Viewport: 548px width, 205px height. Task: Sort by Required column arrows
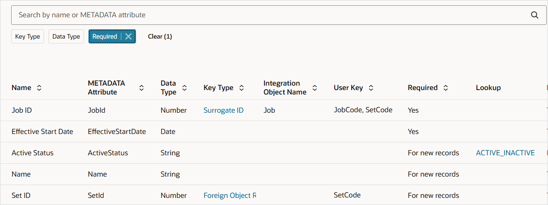click(x=445, y=88)
